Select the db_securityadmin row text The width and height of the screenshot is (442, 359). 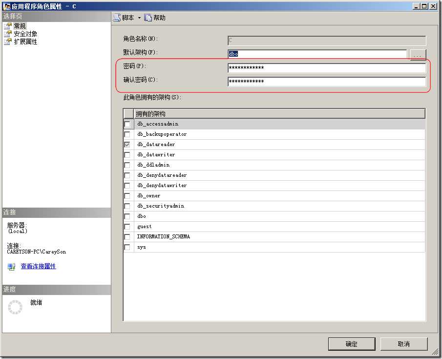161,206
